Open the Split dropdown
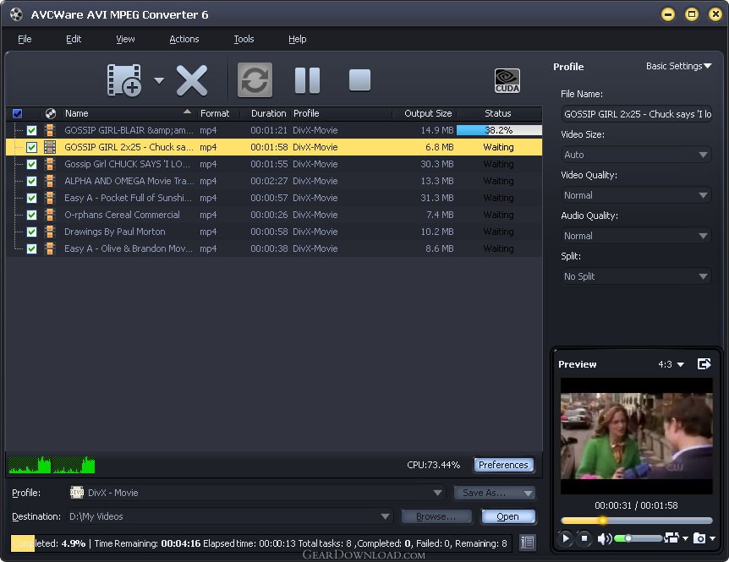 click(636, 276)
